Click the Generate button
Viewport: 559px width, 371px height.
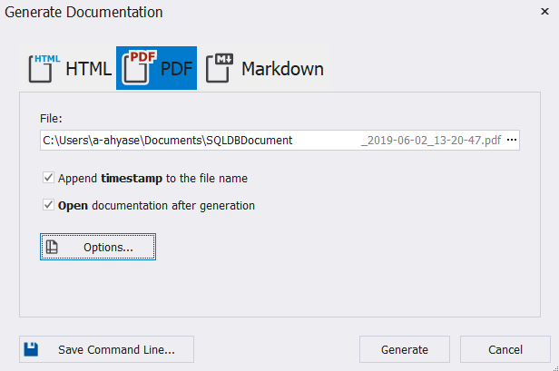tap(405, 349)
